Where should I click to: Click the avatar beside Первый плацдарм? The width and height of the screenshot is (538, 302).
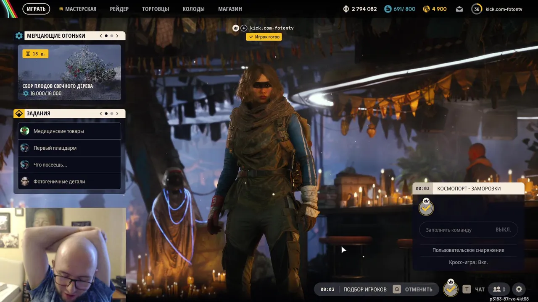pos(25,148)
